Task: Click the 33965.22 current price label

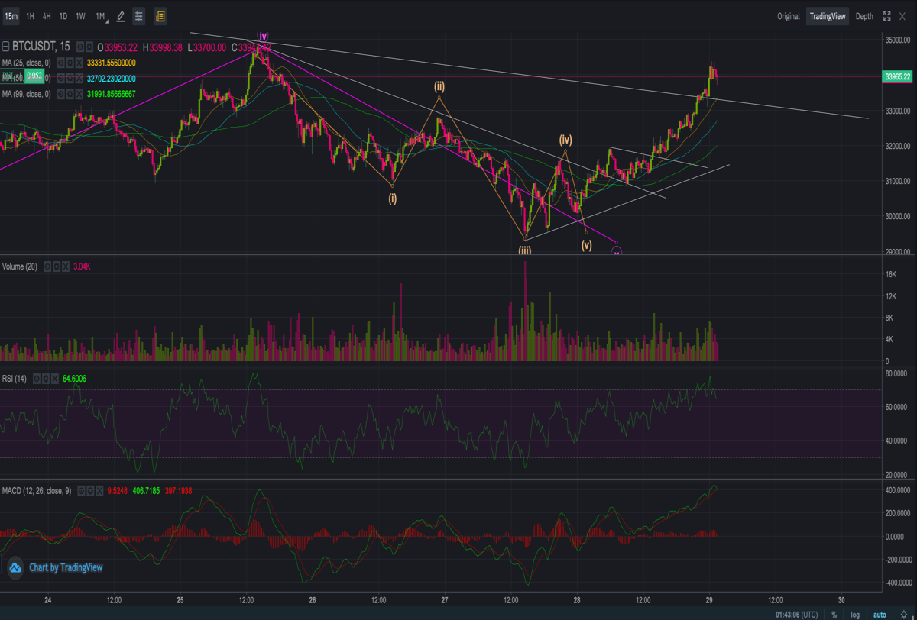Action: [896, 76]
